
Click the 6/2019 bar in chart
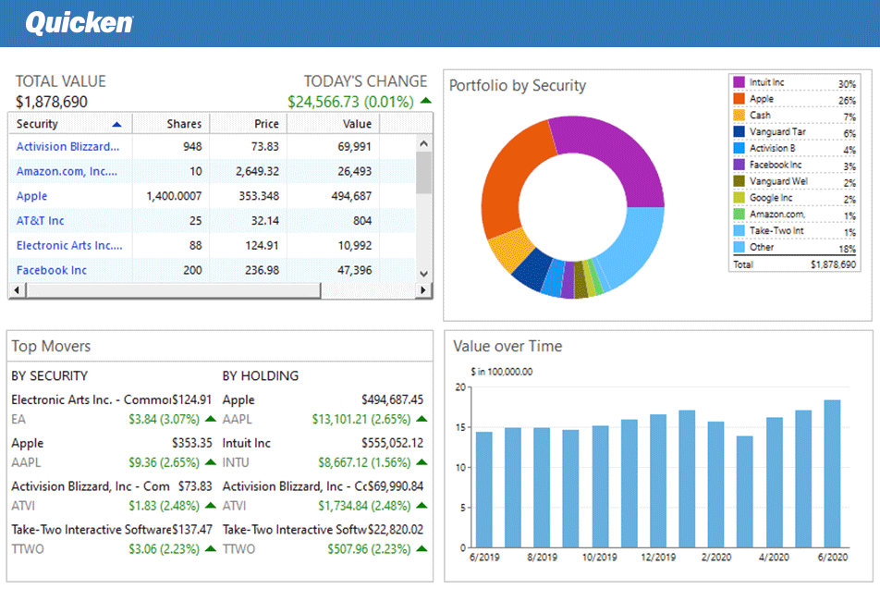[483, 490]
